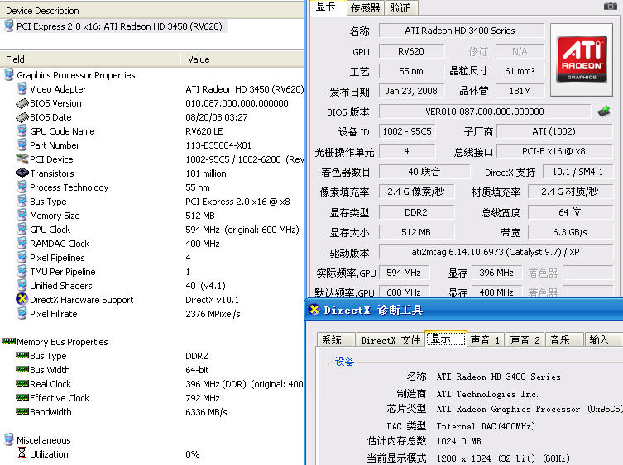Click the Utilization hourglass icon
This screenshot has height=465, width=623.
tap(22, 453)
